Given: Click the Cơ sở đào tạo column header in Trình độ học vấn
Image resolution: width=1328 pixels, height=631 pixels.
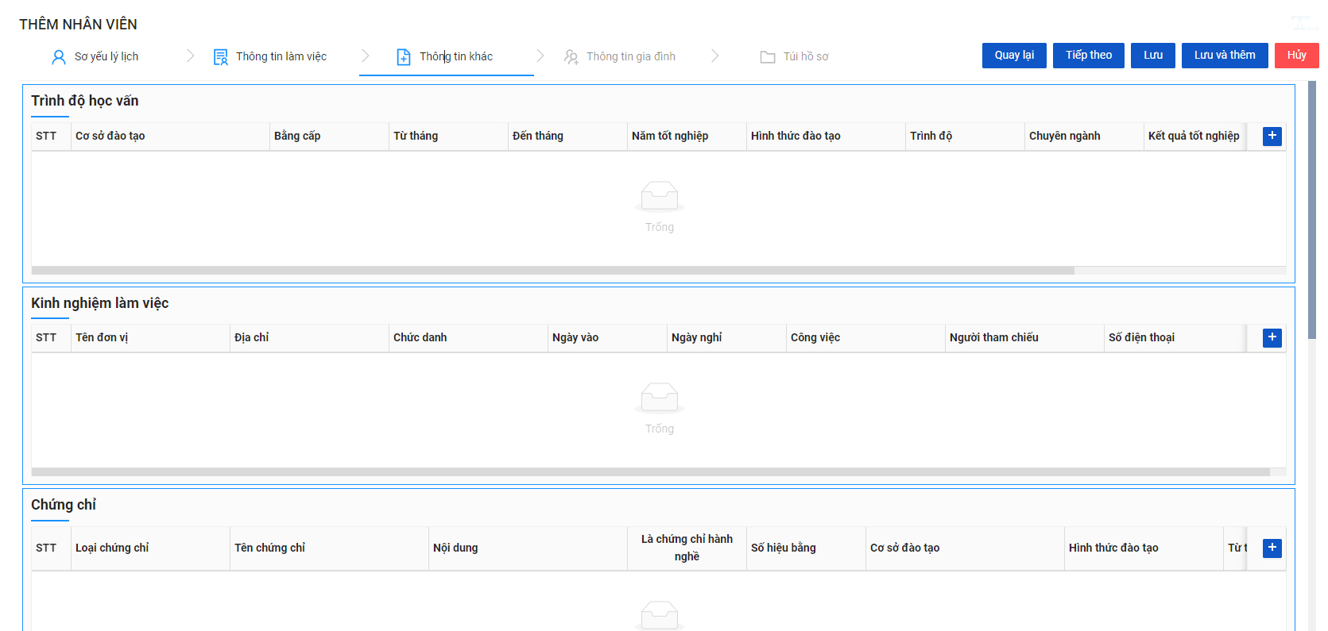Looking at the screenshot, I should [110, 136].
